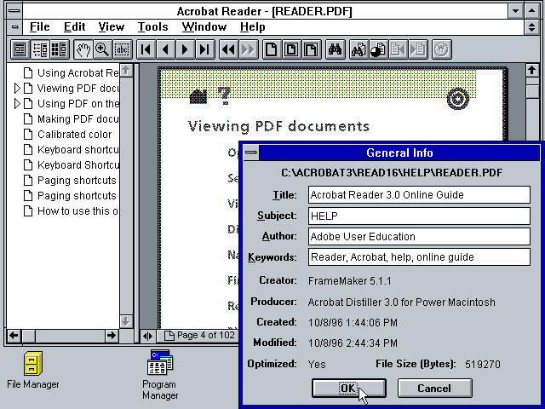
Task: Open the Help menu
Action: [253, 26]
